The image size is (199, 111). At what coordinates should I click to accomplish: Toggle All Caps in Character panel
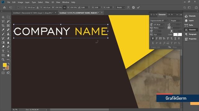pos(160,39)
